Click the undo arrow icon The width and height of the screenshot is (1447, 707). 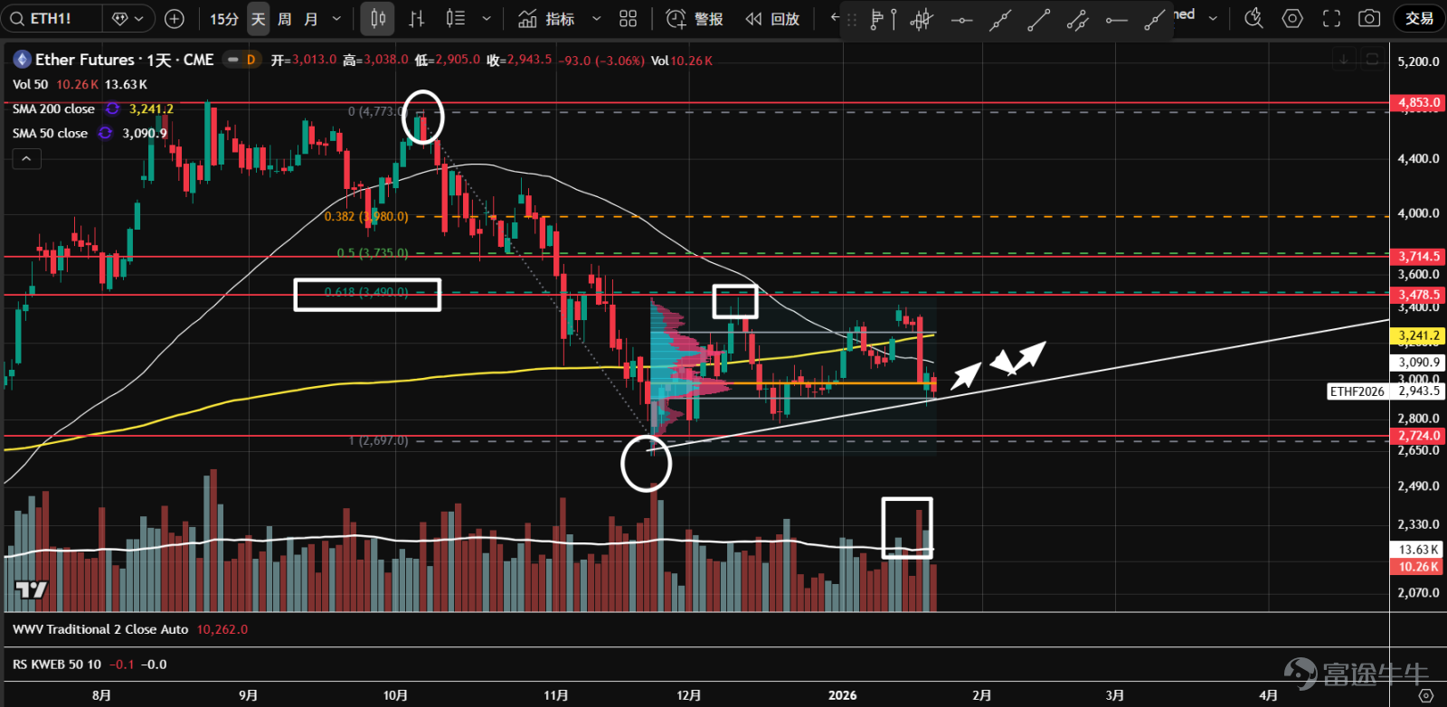(836, 18)
